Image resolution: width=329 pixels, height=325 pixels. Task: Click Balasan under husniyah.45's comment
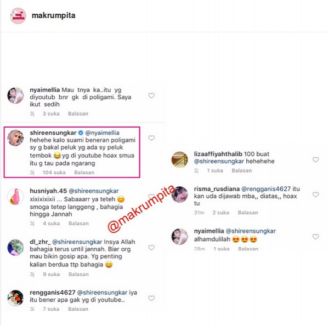pyautogui.click(x=78, y=224)
